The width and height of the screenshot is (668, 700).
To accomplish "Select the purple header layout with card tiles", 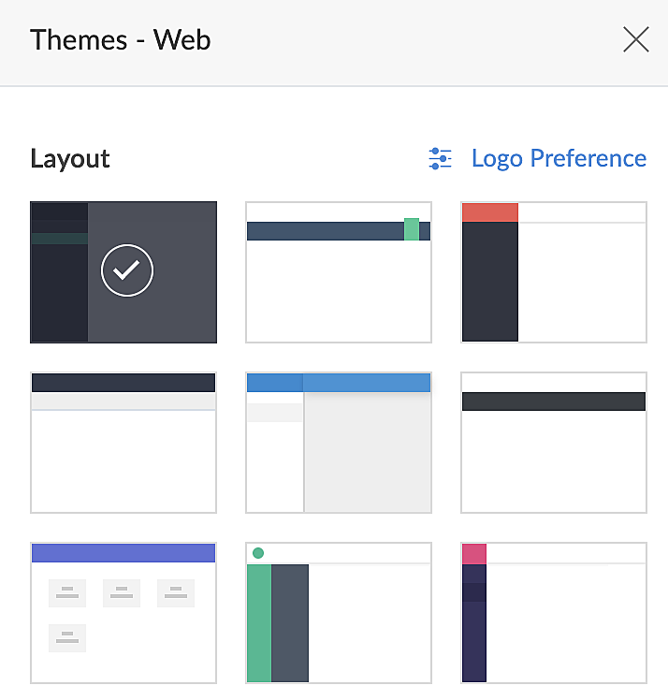I will click(123, 613).
